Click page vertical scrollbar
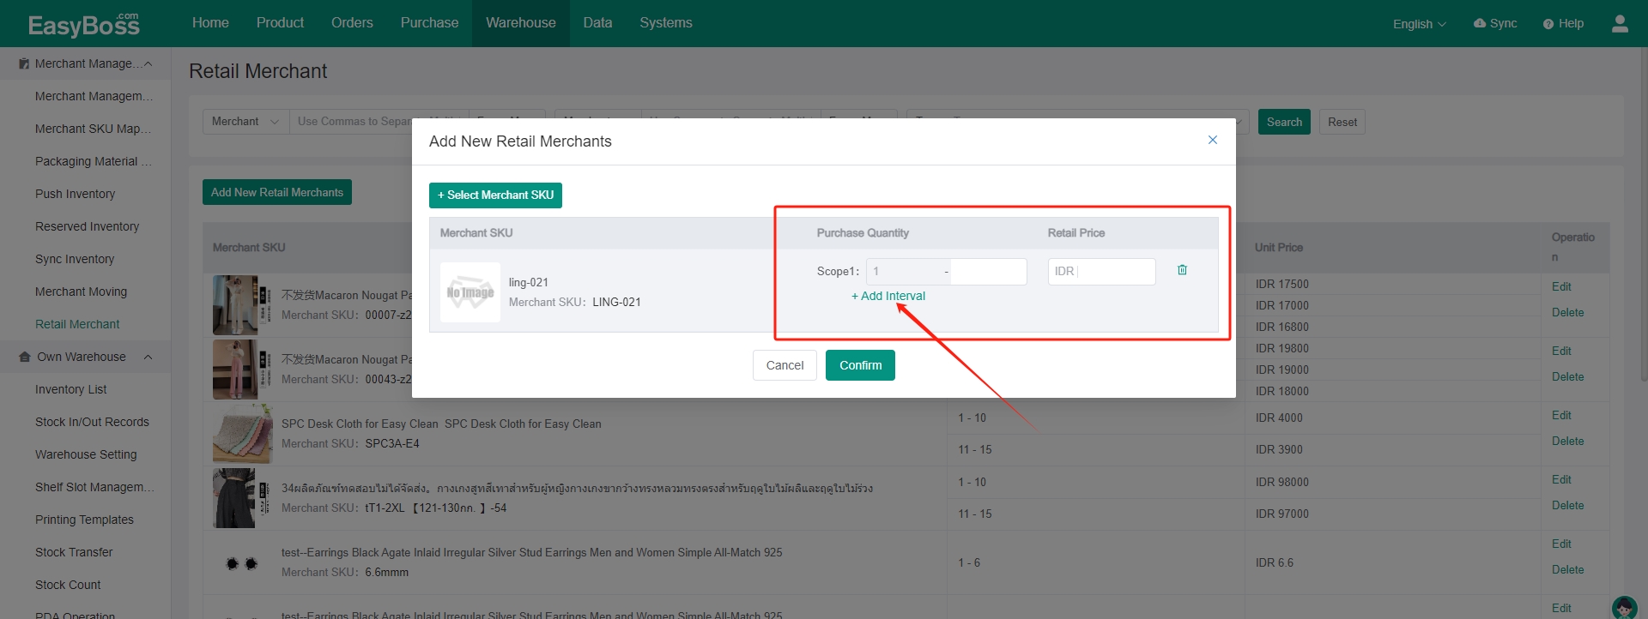This screenshot has height=619, width=1648. (x=1643, y=214)
